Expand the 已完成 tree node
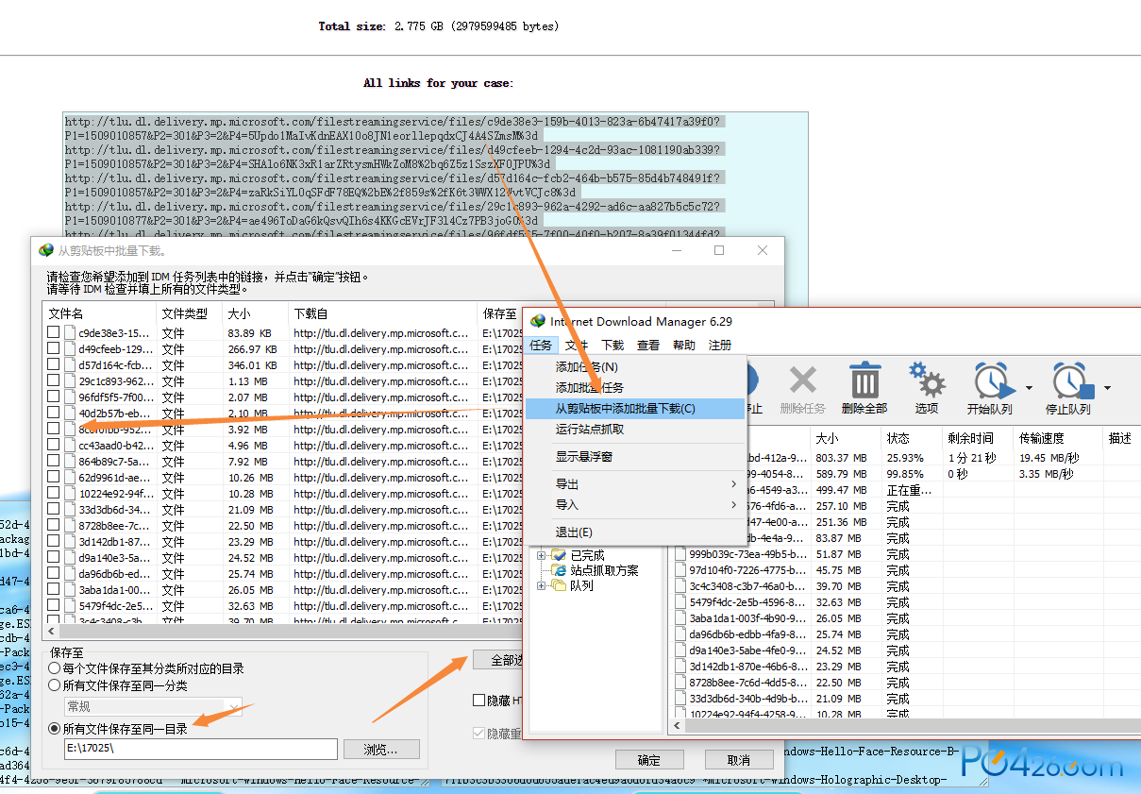The width and height of the screenshot is (1141, 794). point(542,555)
